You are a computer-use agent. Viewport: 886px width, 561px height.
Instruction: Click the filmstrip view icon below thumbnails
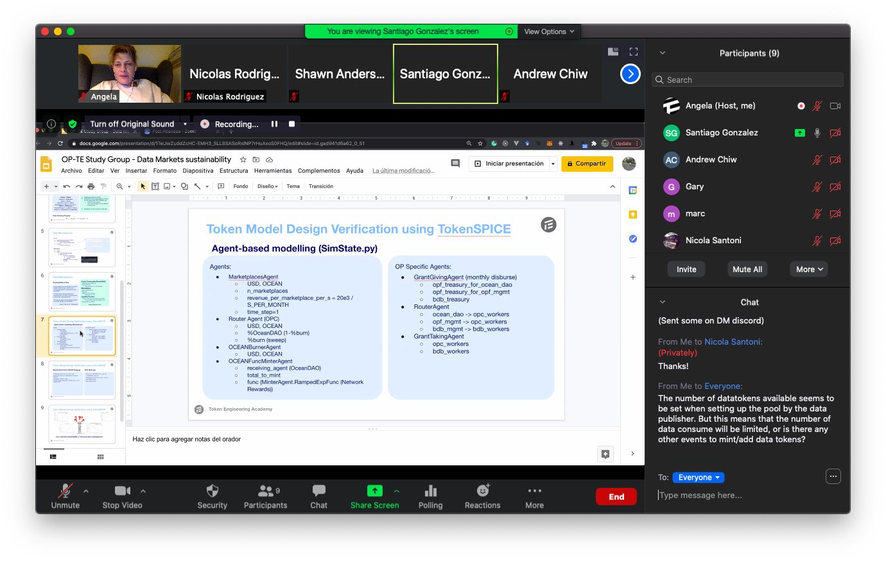point(53,456)
